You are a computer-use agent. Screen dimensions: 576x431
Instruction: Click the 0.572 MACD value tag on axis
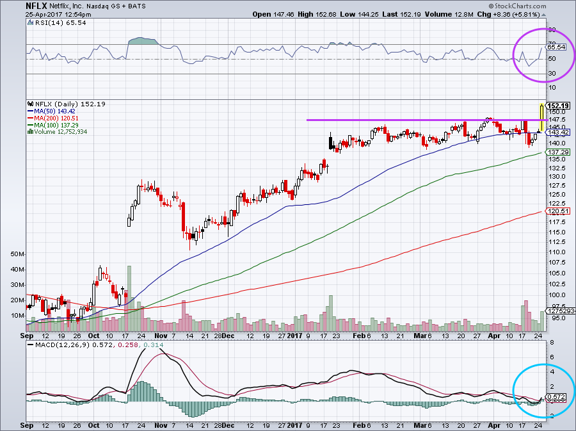point(556,397)
